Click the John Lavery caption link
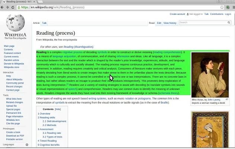 214,100
